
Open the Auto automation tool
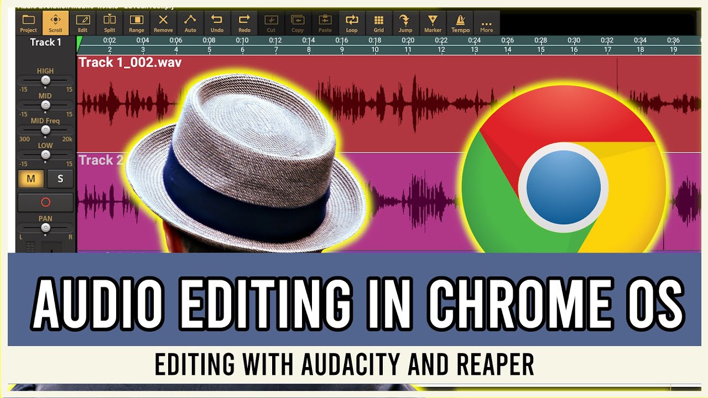pyautogui.click(x=190, y=23)
